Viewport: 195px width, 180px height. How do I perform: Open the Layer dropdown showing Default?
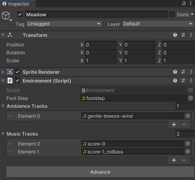tap(158, 24)
